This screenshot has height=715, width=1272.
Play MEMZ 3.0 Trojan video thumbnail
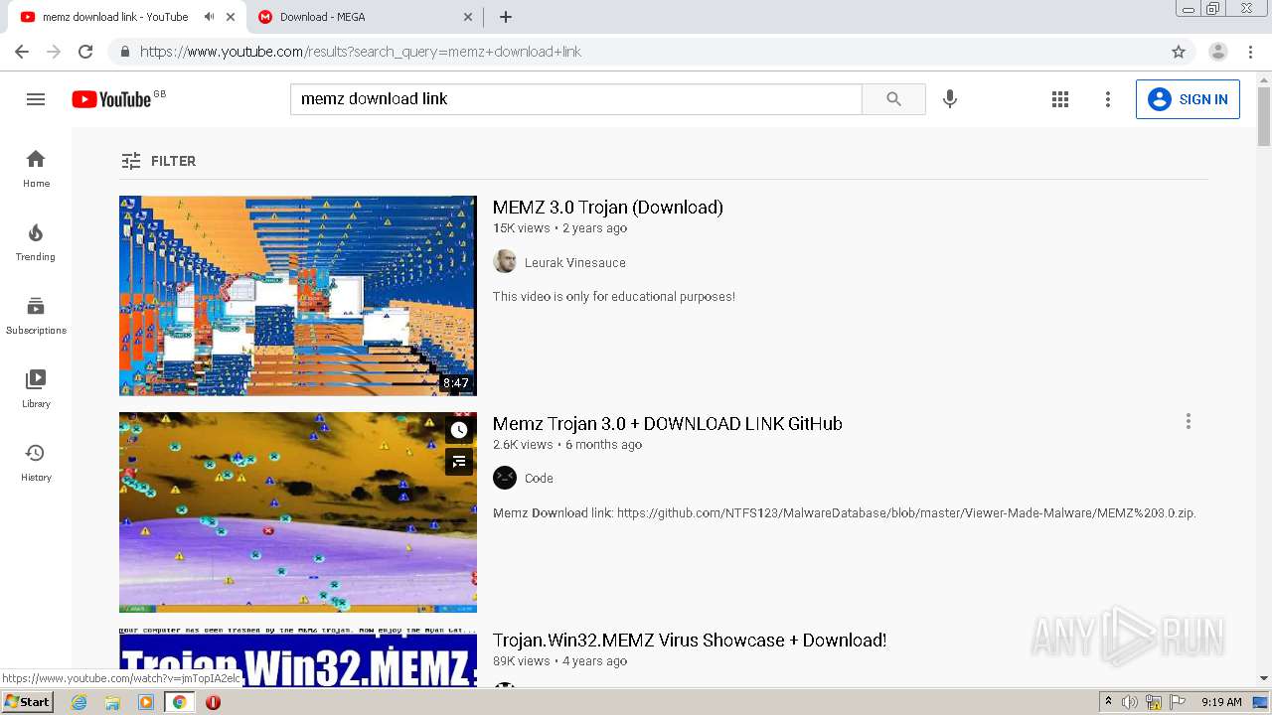click(298, 296)
